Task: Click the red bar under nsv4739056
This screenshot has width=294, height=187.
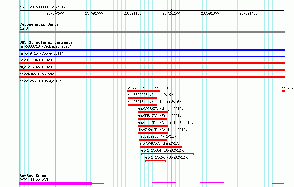Action: pyautogui.click(x=143, y=91)
